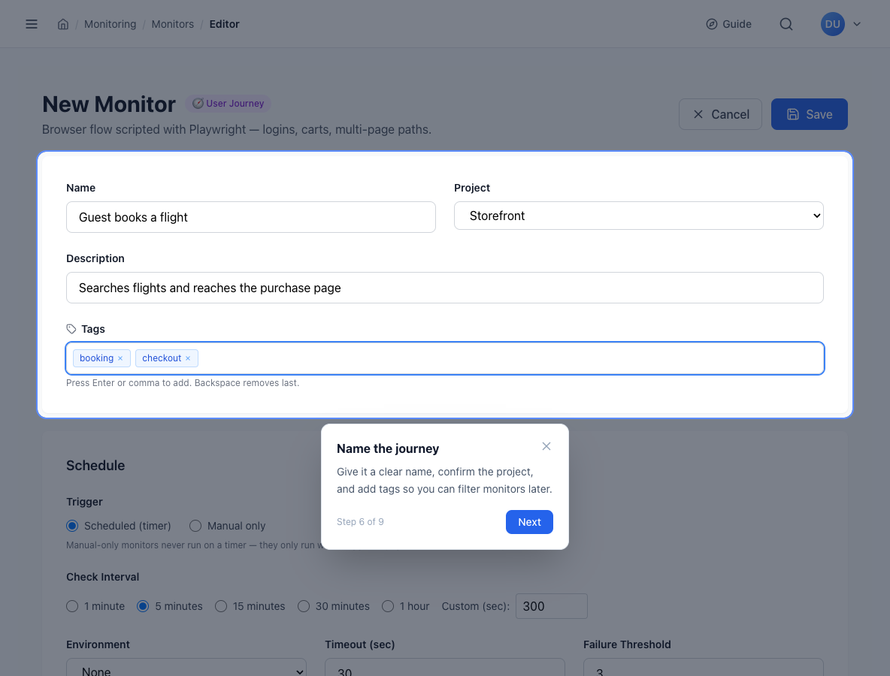The image size is (890, 676).
Task: Click the User Journey badge
Action: pyautogui.click(x=229, y=103)
